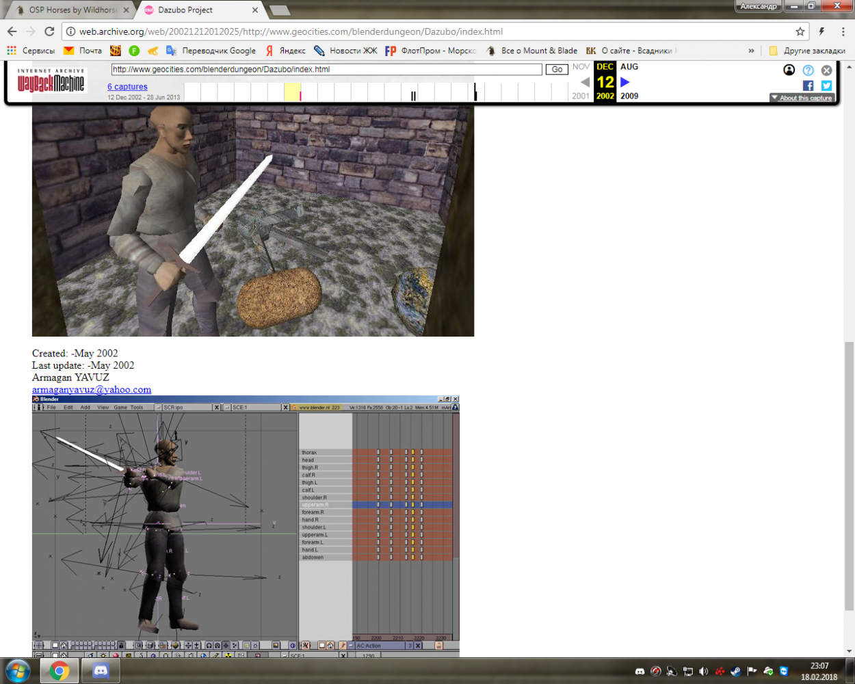Show hidden bookmarks with the chevron
855x684 pixels.
coord(751,51)
